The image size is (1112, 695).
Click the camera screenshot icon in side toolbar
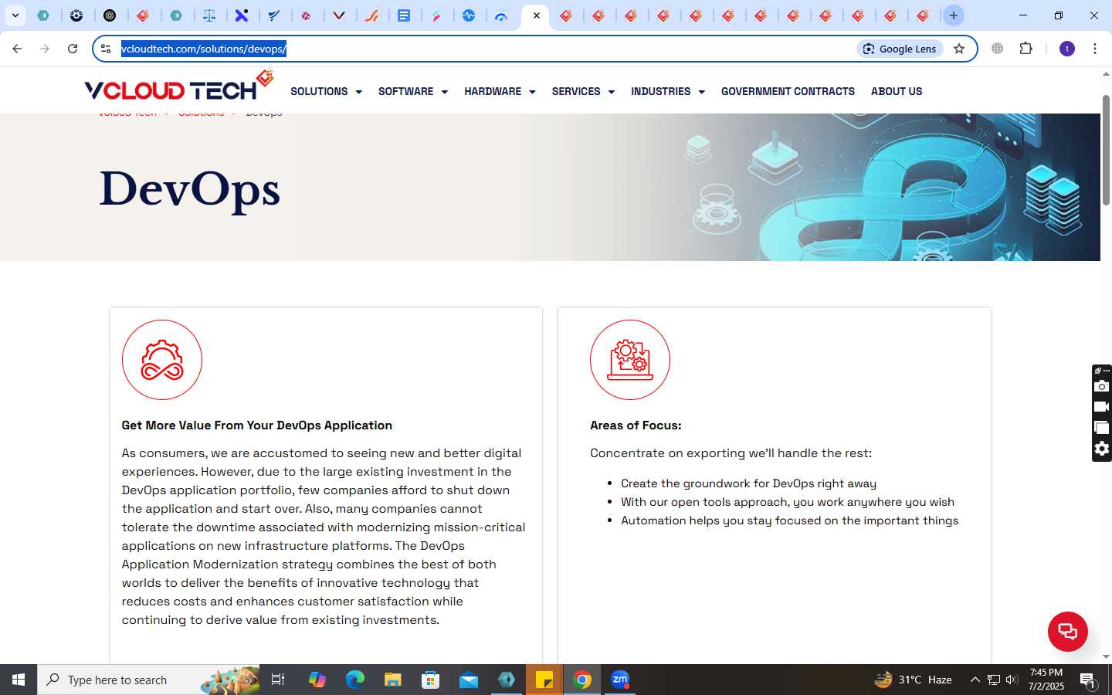point(1102,385)
